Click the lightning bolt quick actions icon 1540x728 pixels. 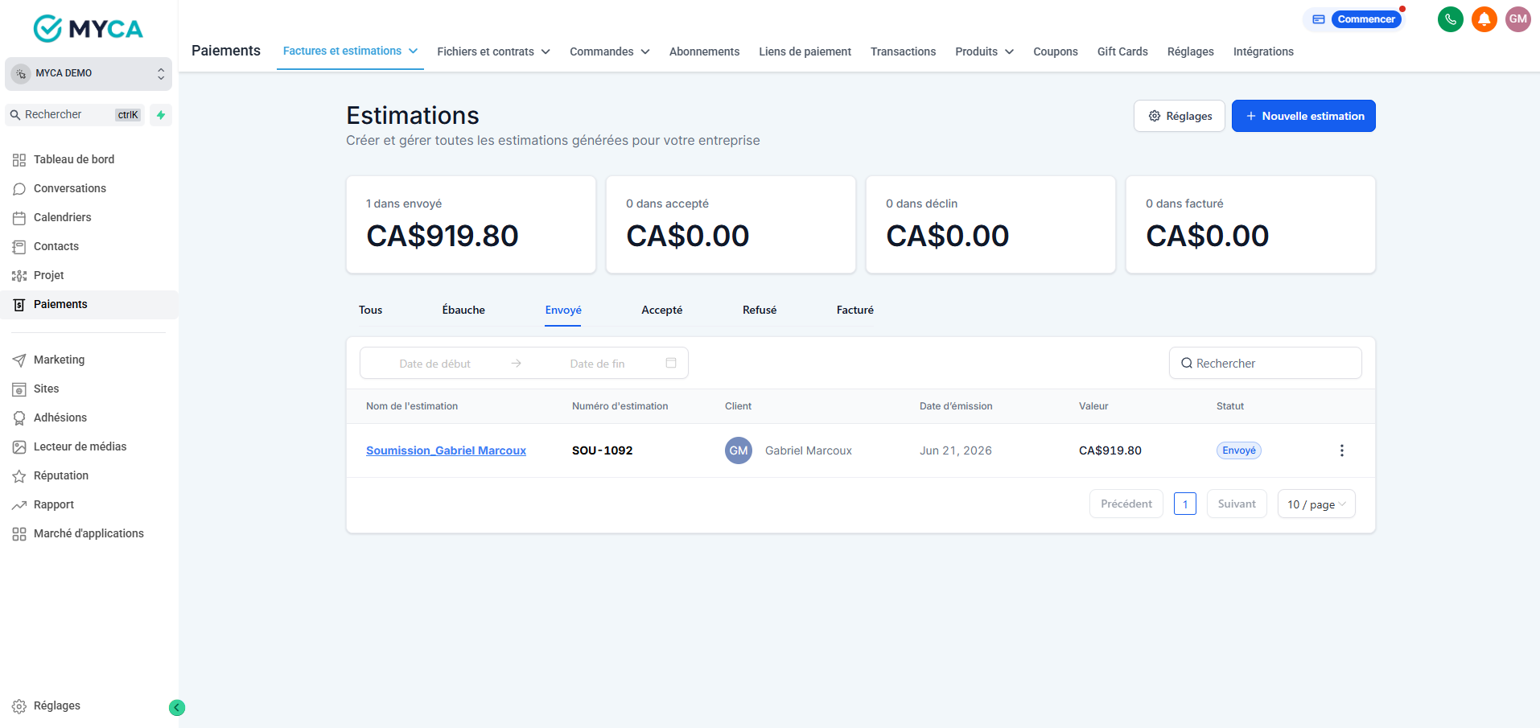[x=161, y=115]
